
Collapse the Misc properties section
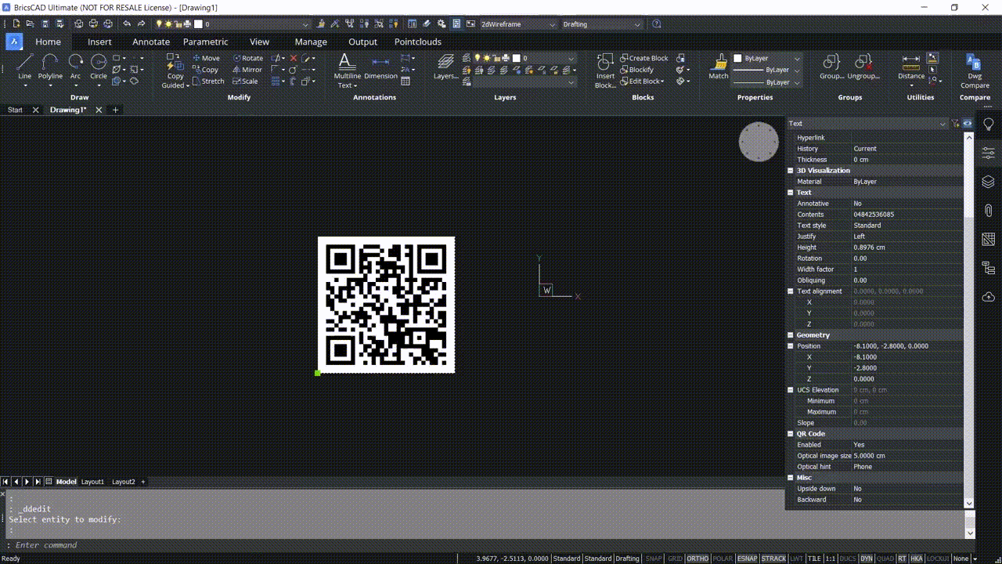click(x=791, y=477)
